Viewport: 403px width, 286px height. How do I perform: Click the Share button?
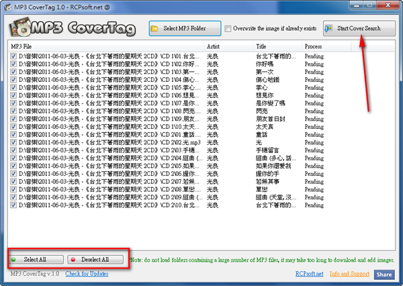[384, 275]
